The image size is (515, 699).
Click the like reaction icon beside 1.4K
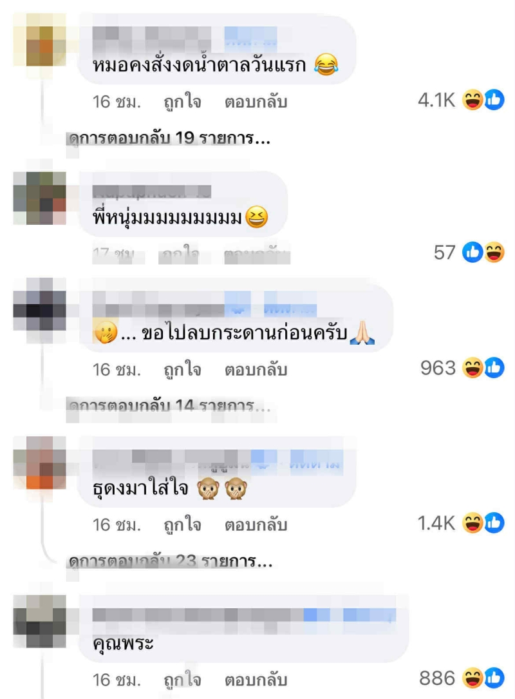click(494, 523)
